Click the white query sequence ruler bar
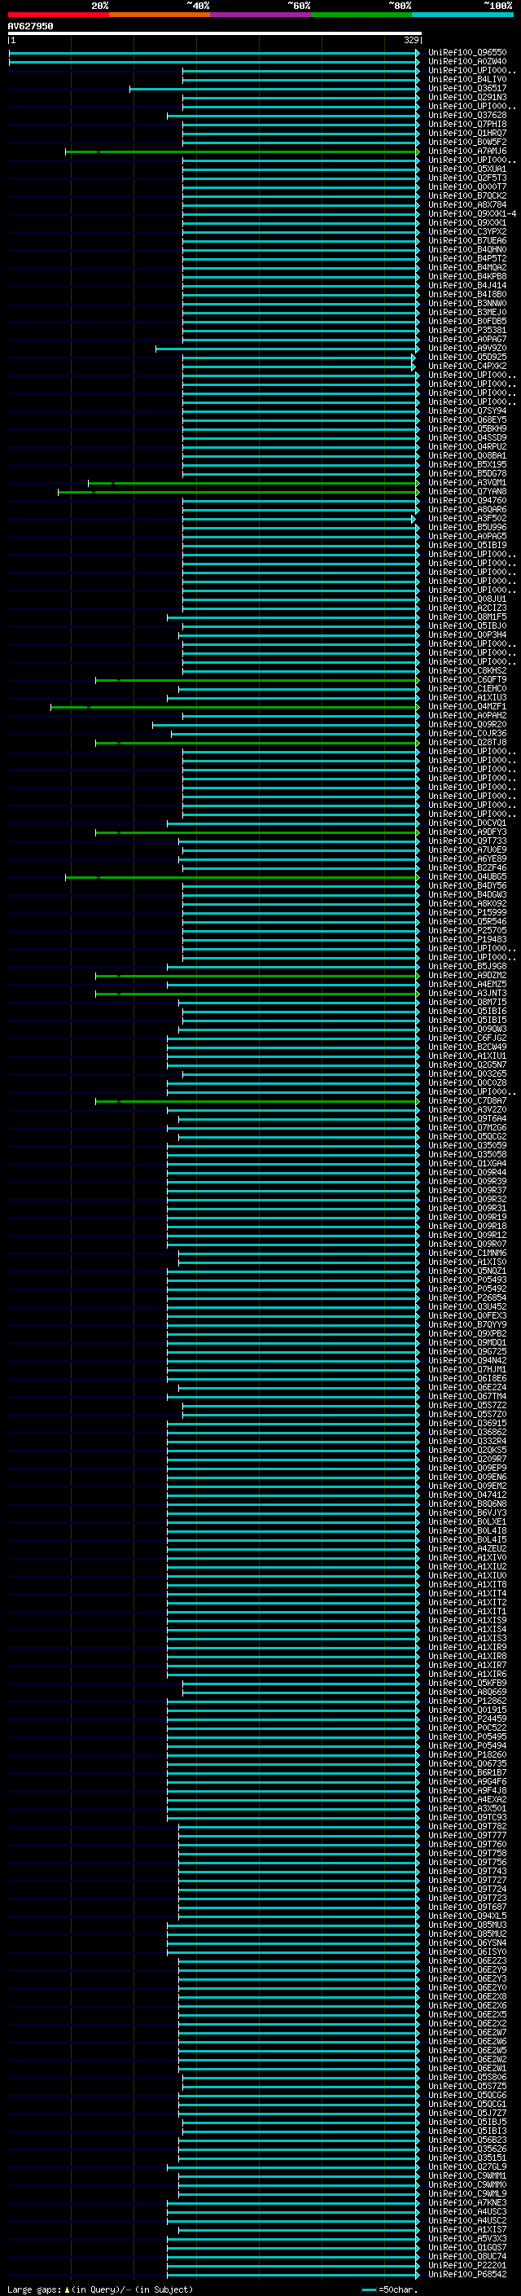 (x=215, y=33)
